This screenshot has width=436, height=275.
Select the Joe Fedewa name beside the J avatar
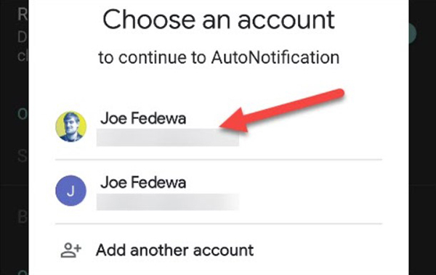143,183
